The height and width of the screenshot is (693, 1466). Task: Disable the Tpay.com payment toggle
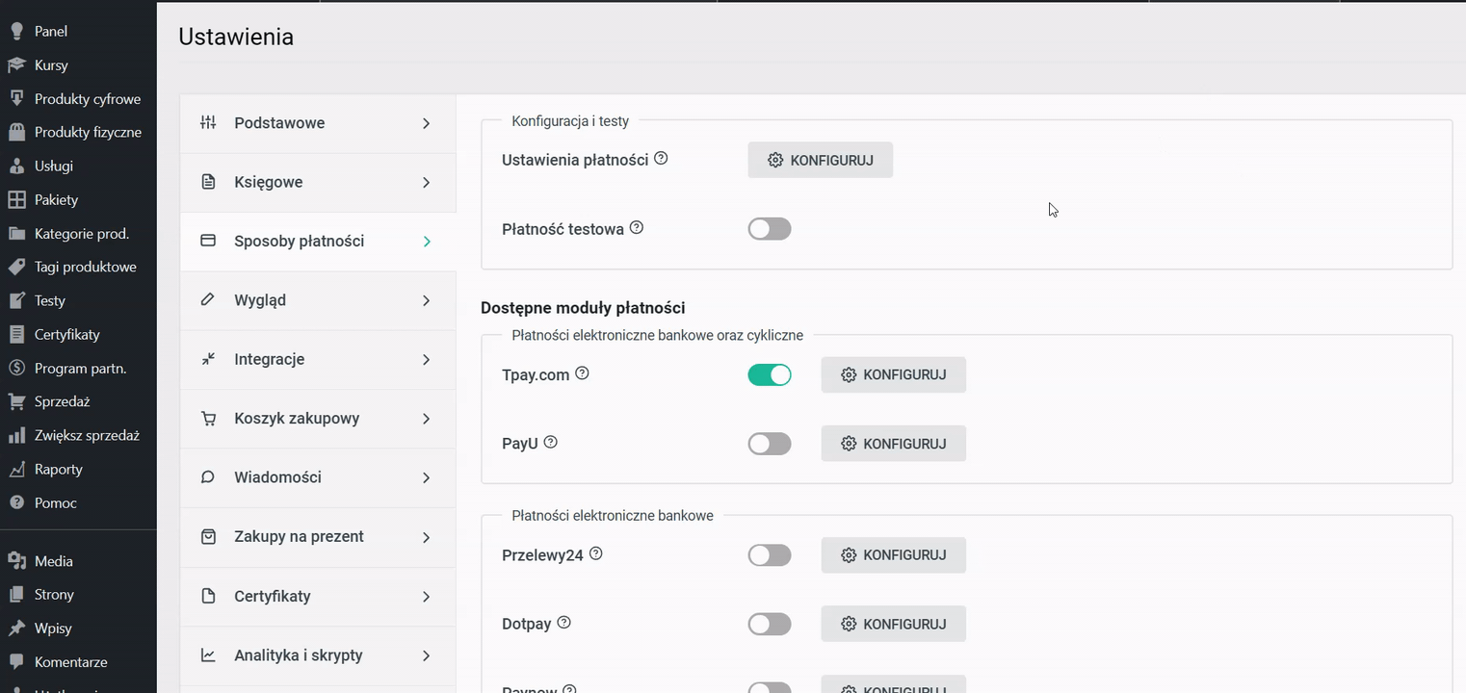coord(770,374)
